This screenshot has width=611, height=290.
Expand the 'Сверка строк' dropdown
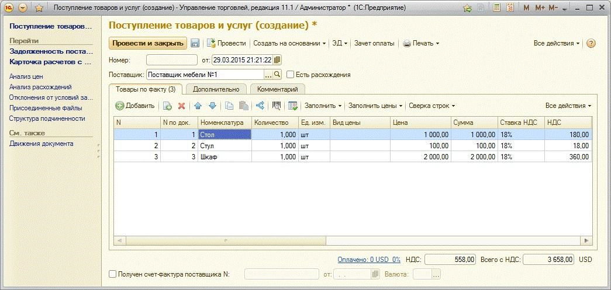pyautogui.click(x=432, y=106)
